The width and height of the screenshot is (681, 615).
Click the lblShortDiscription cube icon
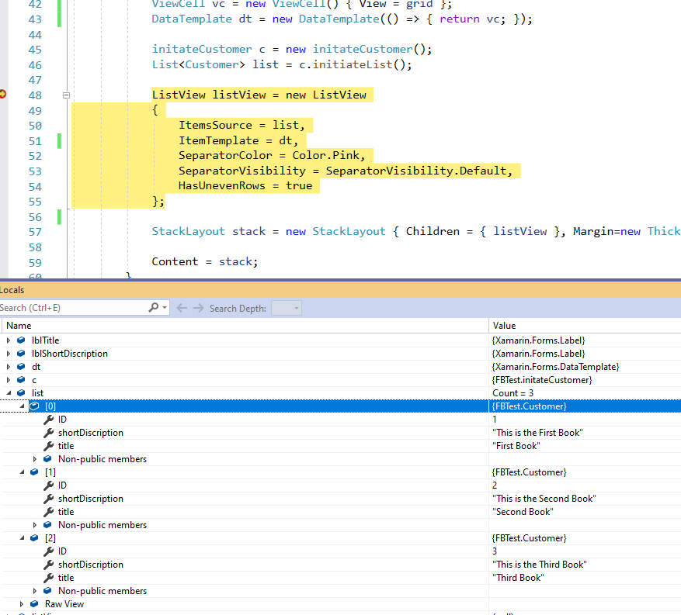click(x=21, y=354)
